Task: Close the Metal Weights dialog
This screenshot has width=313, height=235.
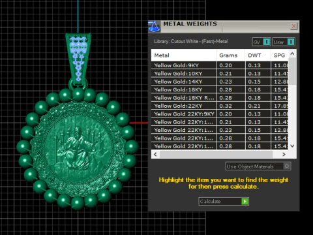Action: point(293,26)
